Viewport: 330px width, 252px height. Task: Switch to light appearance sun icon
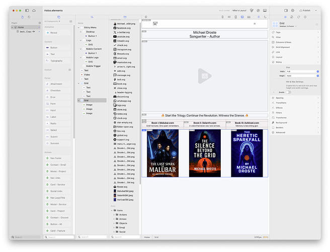click(x=259, y=17)
